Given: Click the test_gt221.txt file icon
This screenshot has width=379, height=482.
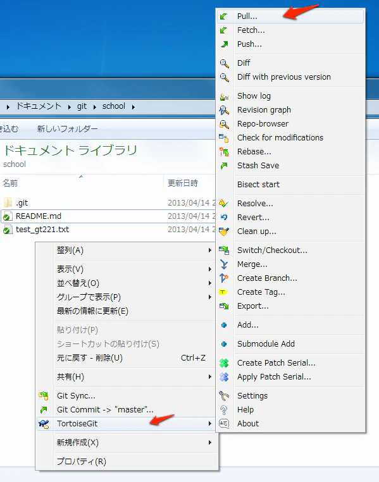Looking at the screenshot, I should pos(8,230).
